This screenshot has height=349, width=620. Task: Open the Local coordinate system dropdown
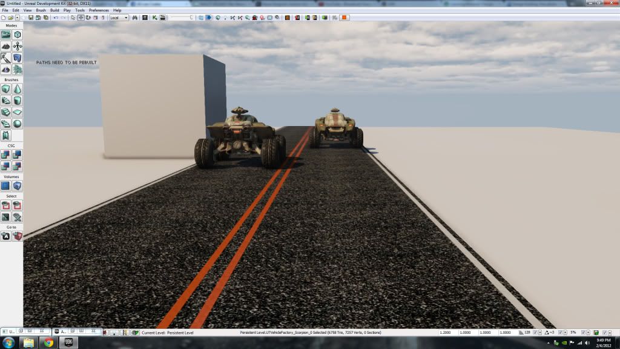(119, 18)
